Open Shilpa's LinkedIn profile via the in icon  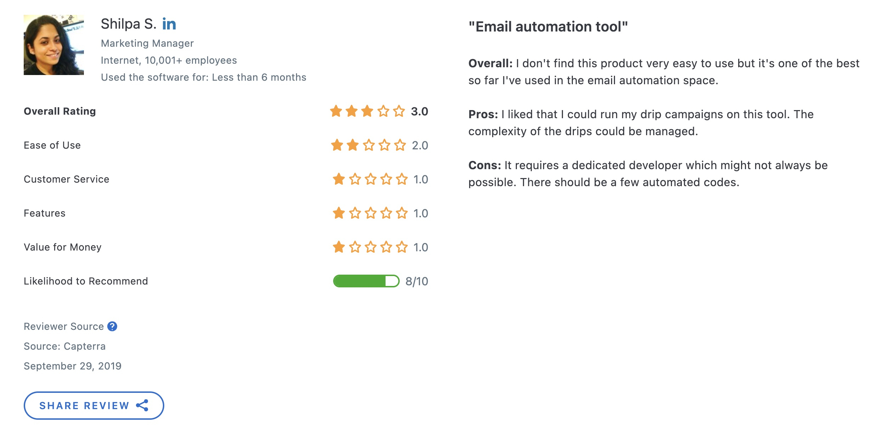tap(169, 24)
